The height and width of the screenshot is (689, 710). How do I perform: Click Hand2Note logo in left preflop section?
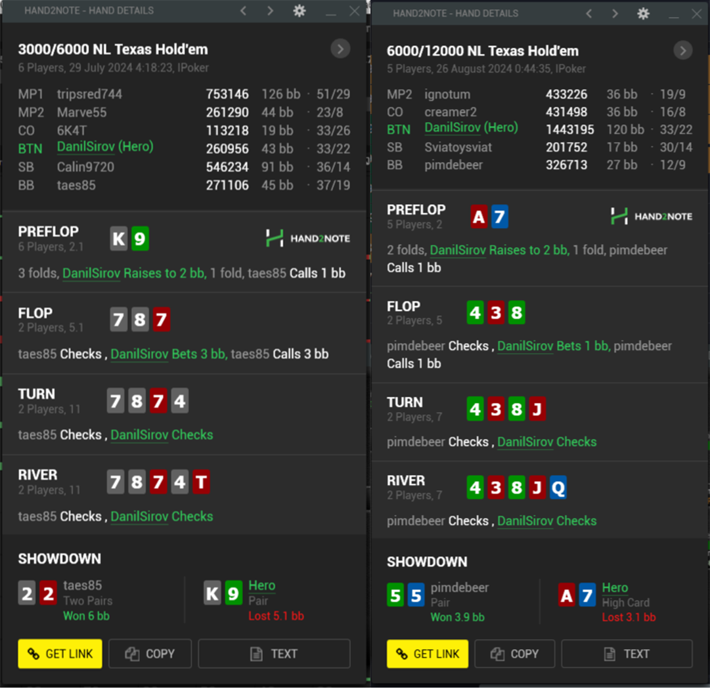pos(308,238)
